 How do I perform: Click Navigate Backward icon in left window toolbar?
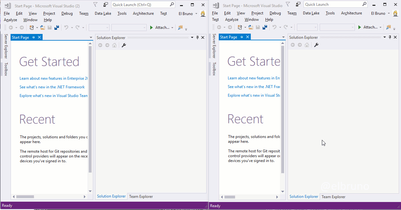[11, 28]
